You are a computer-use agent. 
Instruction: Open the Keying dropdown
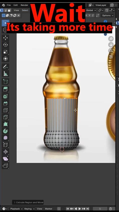pos(29,209)
